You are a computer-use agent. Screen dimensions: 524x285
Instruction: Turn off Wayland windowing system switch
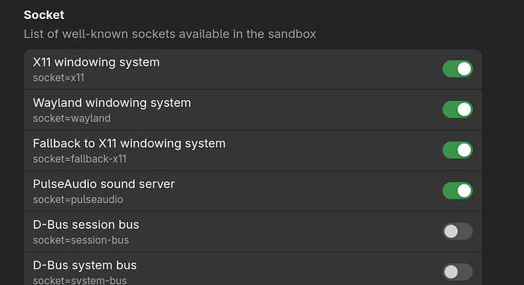click(457, 109)
